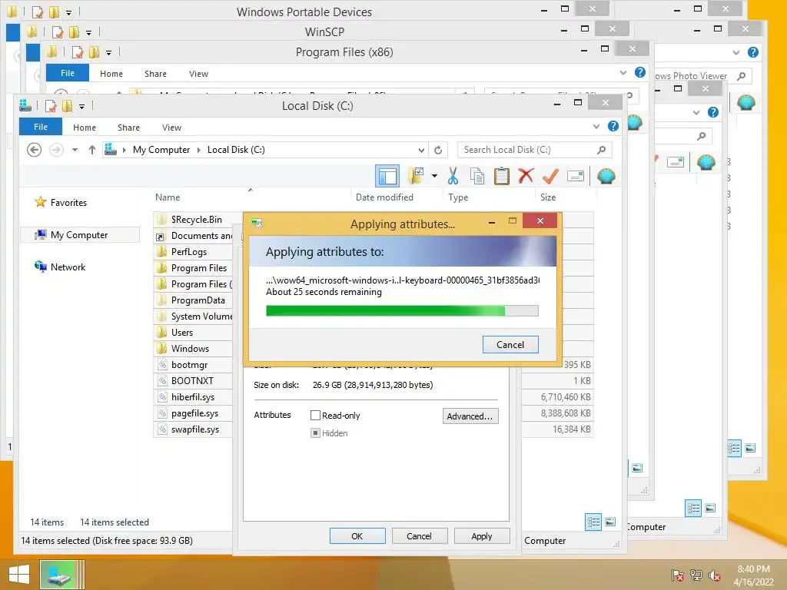
Task: Open the Advanced... attributes button
Action: tap(470, 416)
